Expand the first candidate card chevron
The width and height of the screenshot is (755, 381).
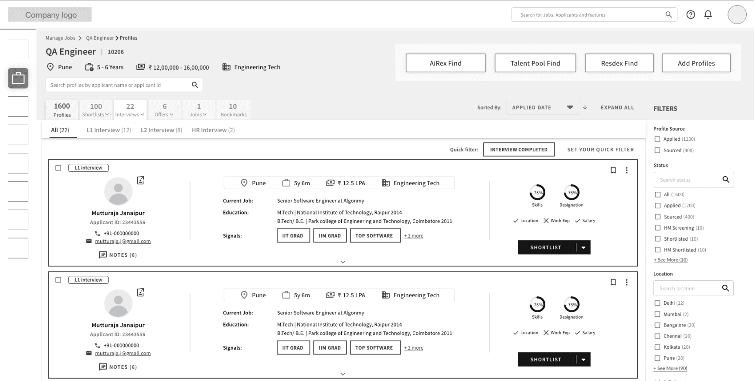pyautogui.click(x=343, y=262)
